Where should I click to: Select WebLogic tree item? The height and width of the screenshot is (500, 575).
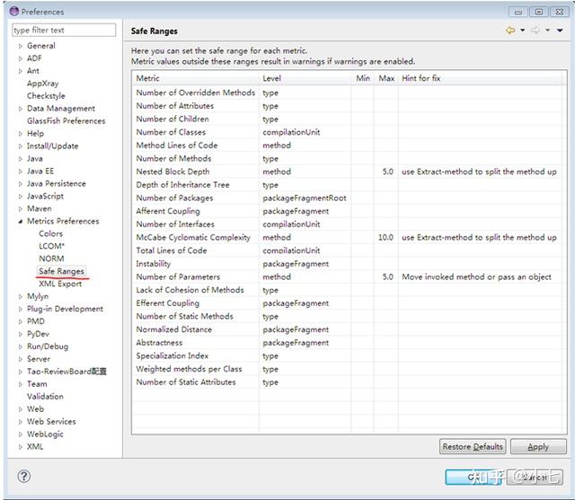click(45, 434)
